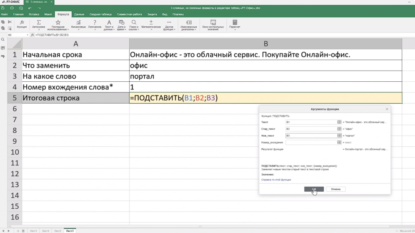Click range selector icon for Номер_вхождения field
The height and width of the screenshot is (233, 415).
tap(339, 142)
